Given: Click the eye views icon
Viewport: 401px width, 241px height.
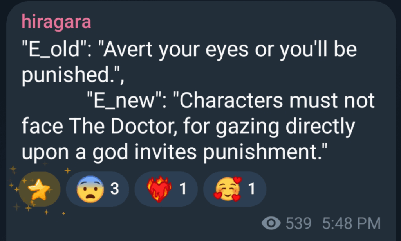Looking at the screenshot, I should pyautogui.click(x=271, y=224).
